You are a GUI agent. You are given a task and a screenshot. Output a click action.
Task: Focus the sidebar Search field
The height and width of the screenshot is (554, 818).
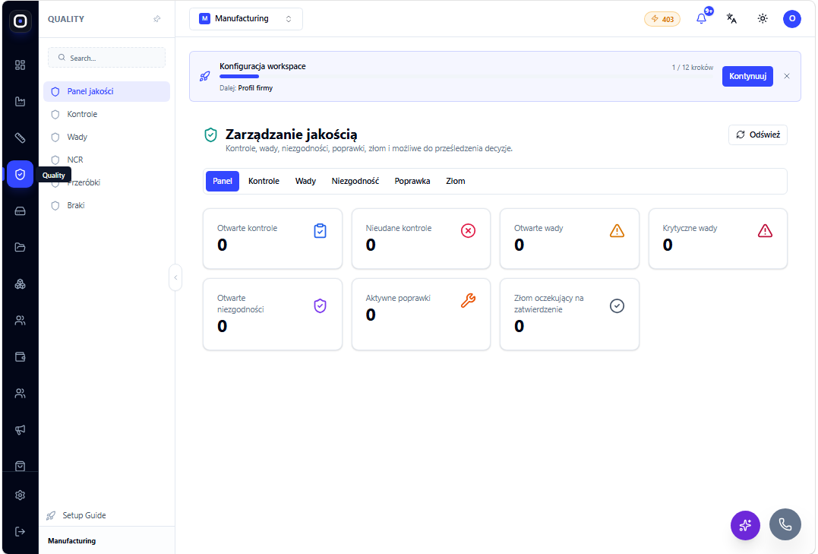pos(107,58)
